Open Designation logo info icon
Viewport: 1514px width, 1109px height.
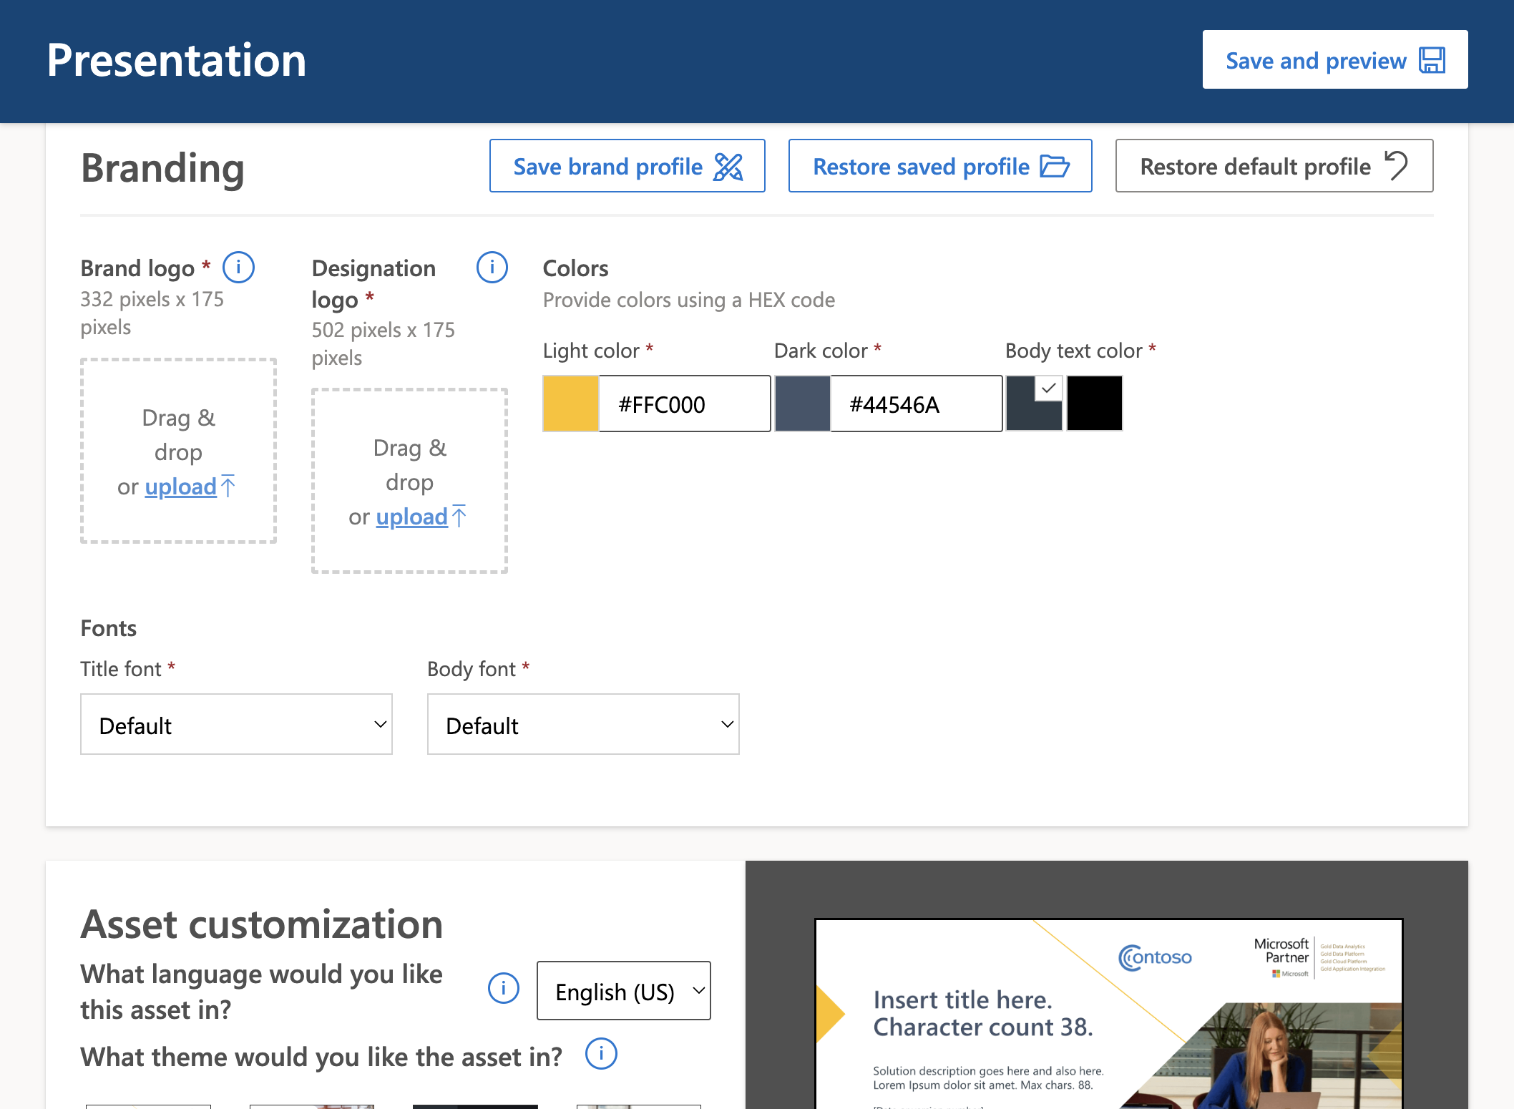492,268
